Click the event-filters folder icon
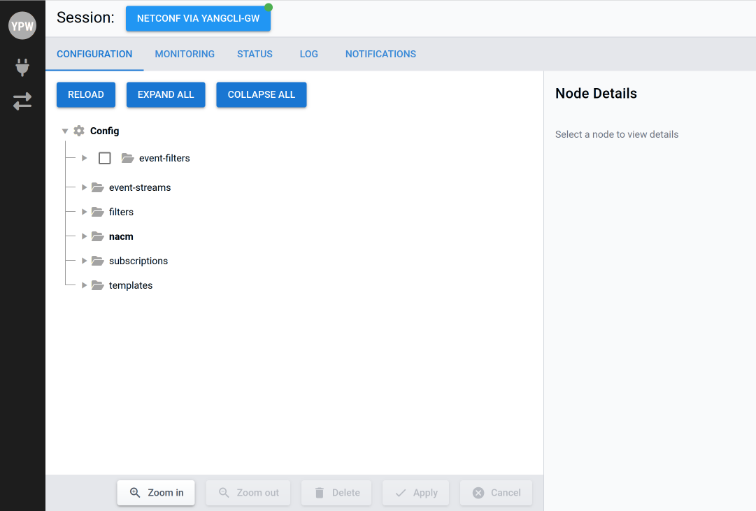The width and height of the screenshot is (756, 511). pyautogui.click(x=127, y=158)
